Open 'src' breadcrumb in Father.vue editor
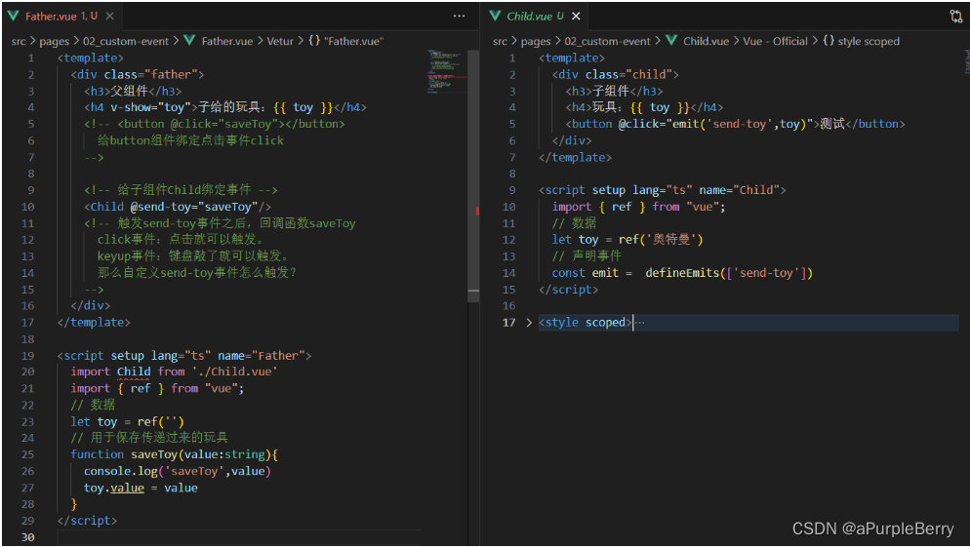This screenshot has width=970, height=548. [19, 41]
